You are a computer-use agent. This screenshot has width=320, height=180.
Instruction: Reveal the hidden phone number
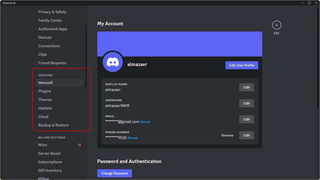pos(132,138)
